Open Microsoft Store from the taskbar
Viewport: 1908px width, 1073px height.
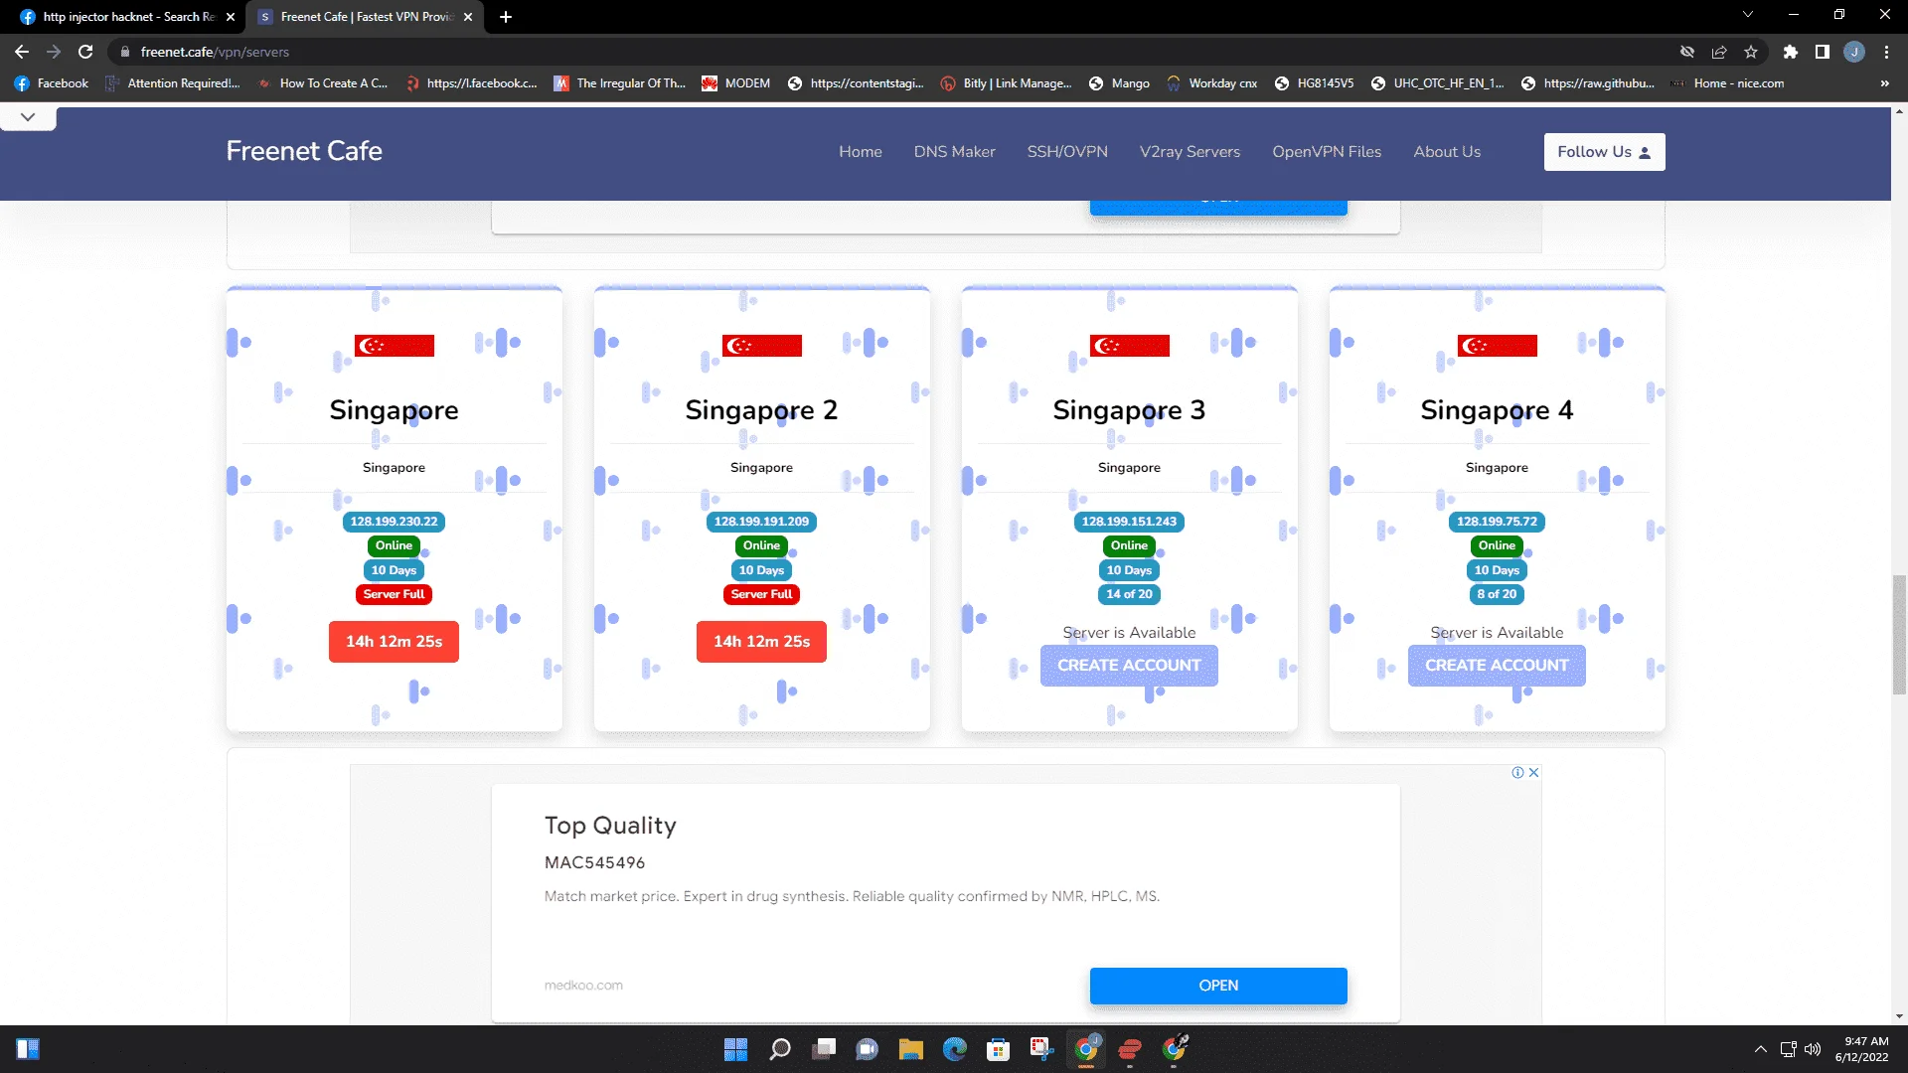999,1049
